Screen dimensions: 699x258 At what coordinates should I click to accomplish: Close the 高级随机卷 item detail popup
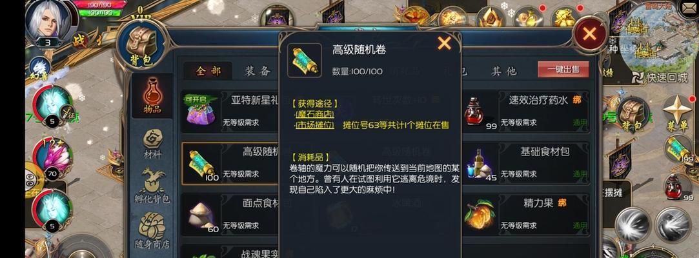[x=444, y=43]
